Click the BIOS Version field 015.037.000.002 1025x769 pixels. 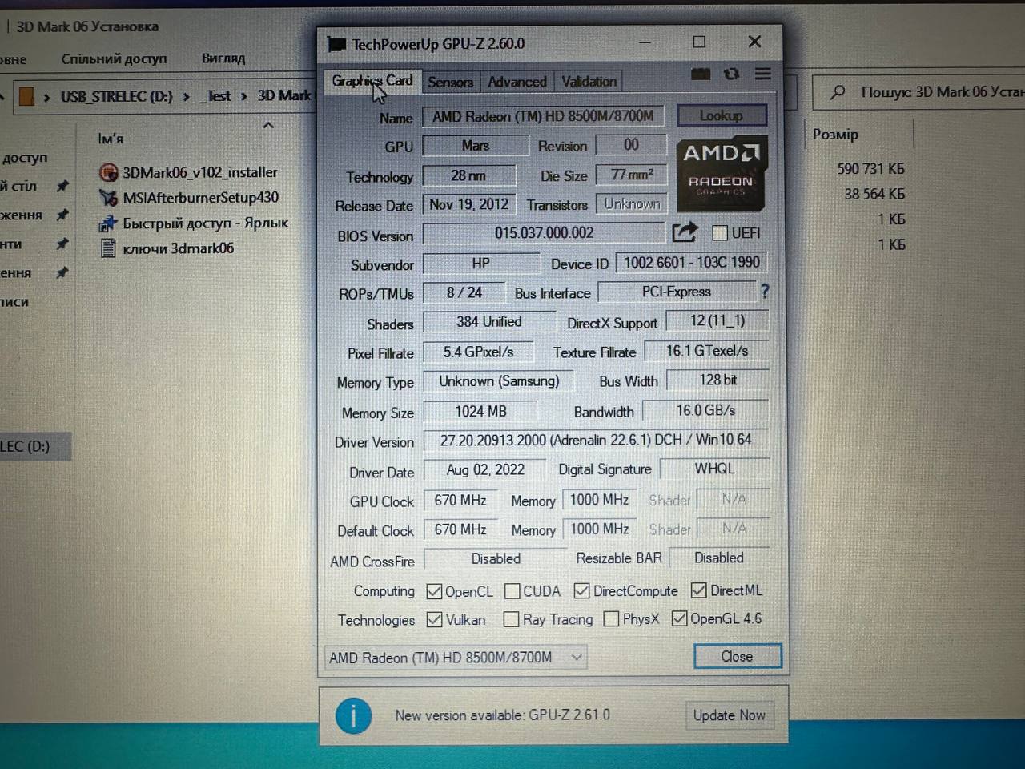(544, 233)
